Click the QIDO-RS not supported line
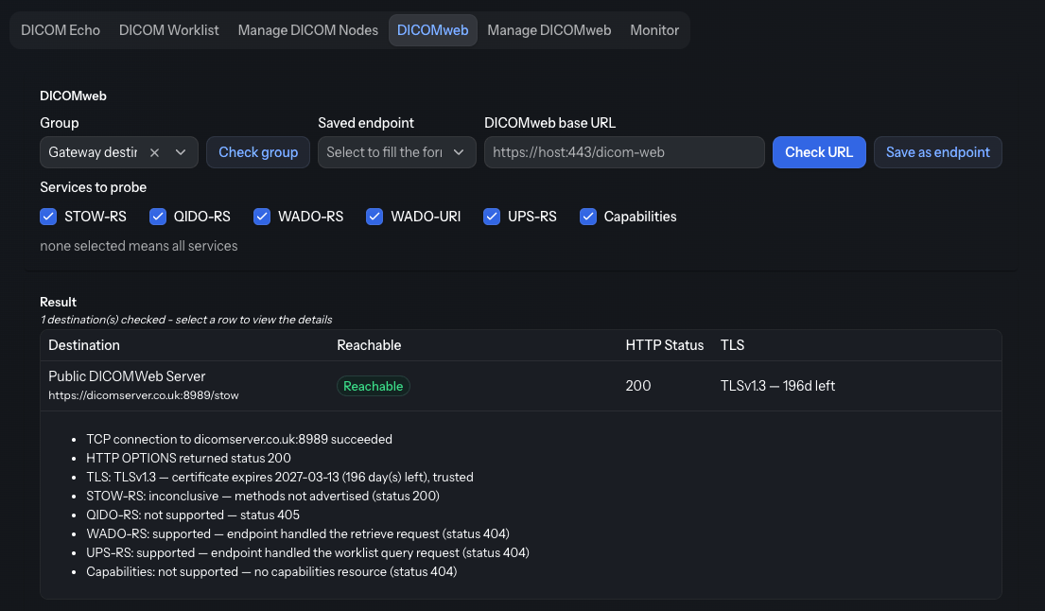Image resolution: width=1045 pixels, height=611 pixels. pyautogui.click(x=193, y=515)
